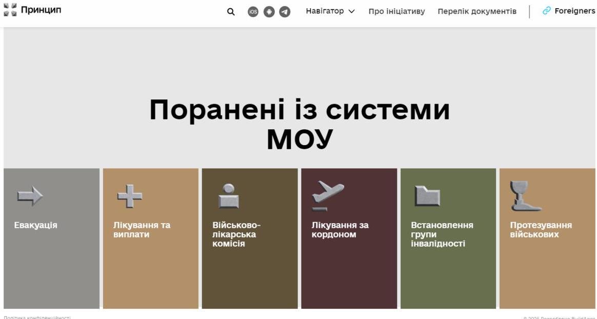Open the Android app icon

[x=269, y=12]
